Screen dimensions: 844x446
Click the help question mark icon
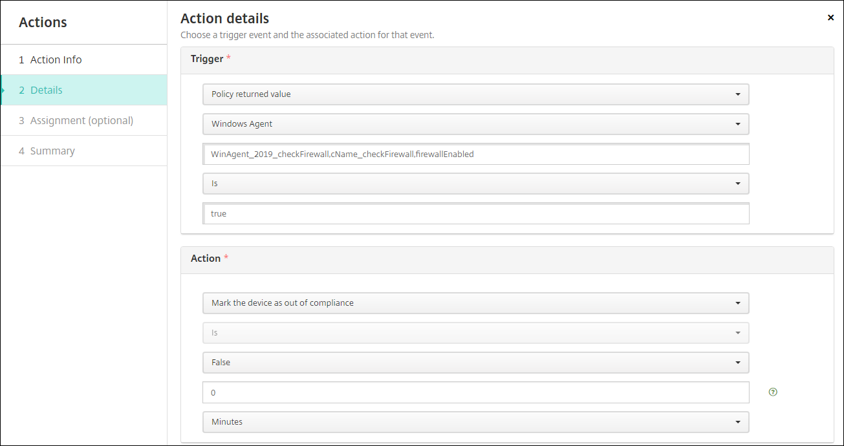click(773, 392)
